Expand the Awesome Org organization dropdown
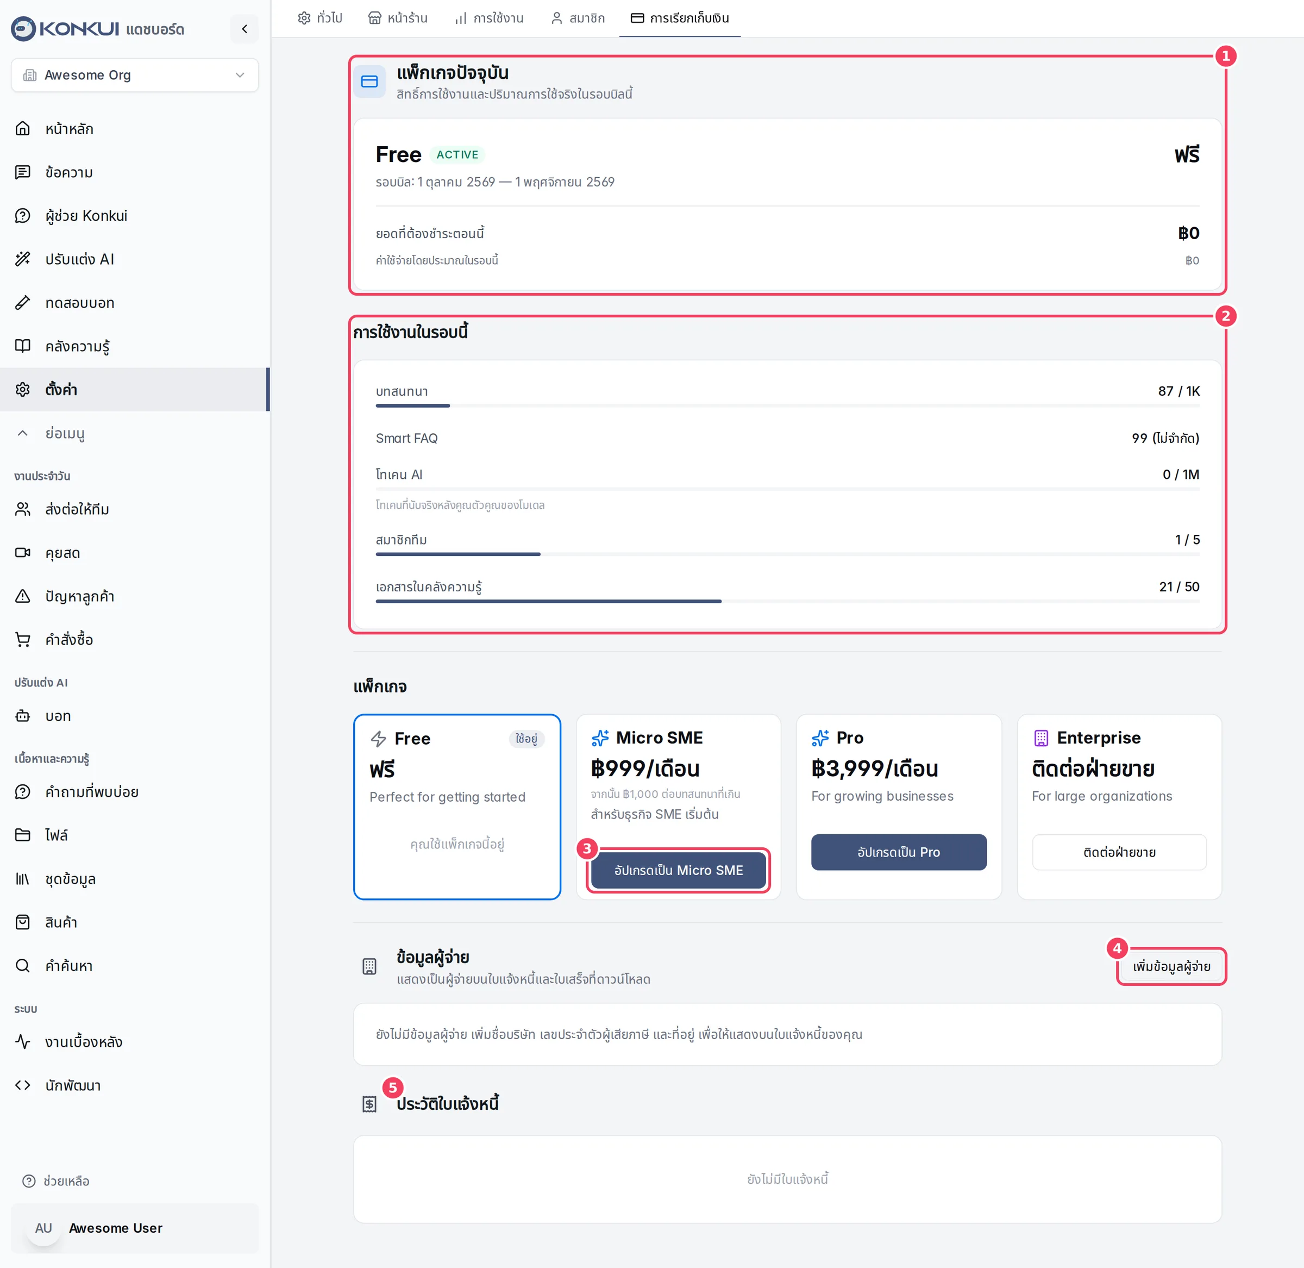Viewport: 1304px width, 1268px height. [x=134, y=75]
